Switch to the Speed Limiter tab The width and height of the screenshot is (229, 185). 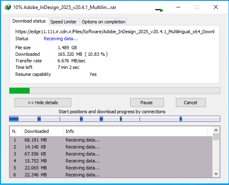click(x=63, y=22)
